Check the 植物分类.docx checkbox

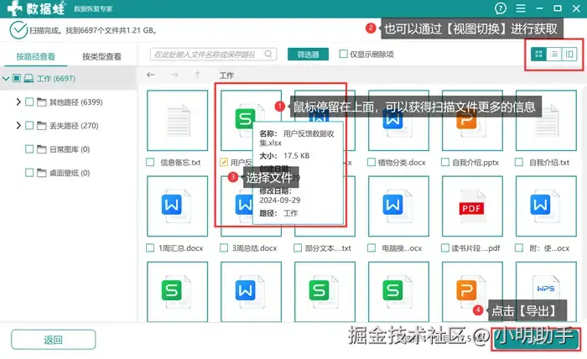tap(371, 162)
